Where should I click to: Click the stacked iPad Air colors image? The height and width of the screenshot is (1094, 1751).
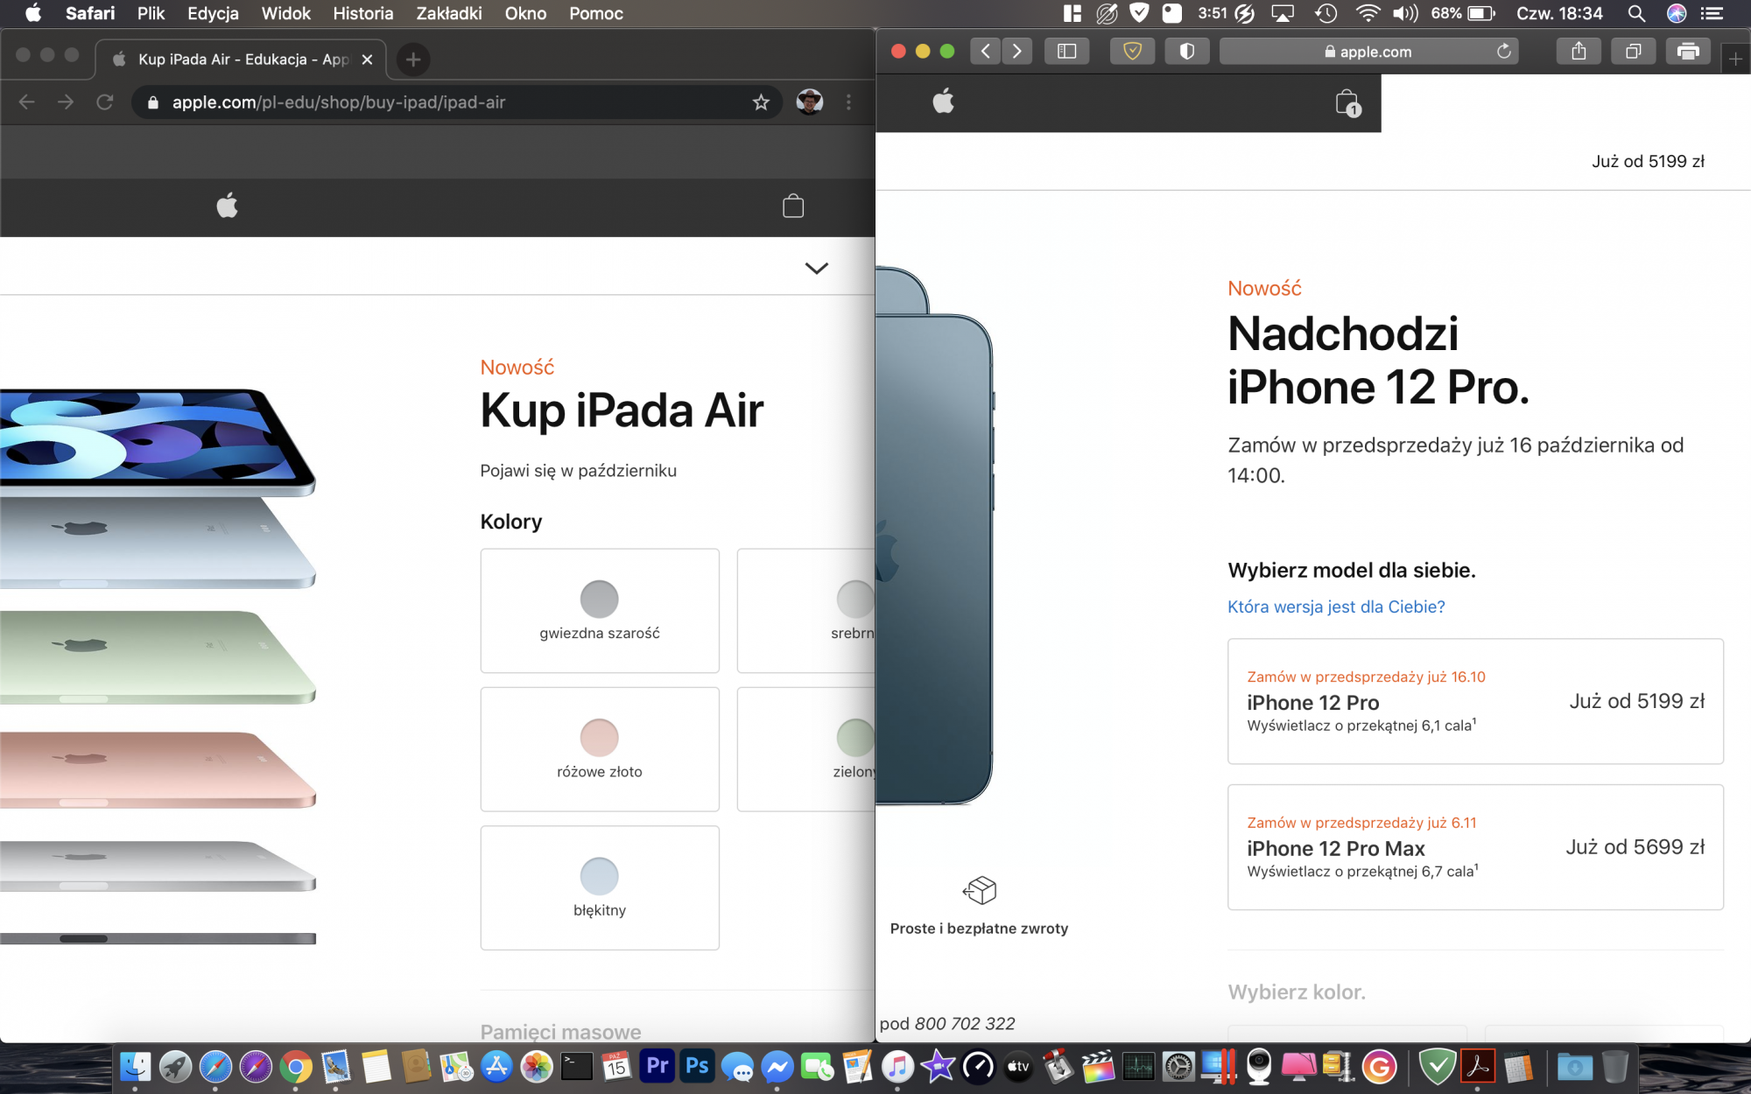[158, 665]
